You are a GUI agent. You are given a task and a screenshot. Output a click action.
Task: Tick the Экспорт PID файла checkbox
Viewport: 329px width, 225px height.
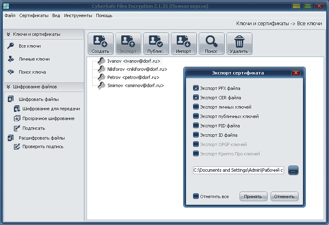[x=196, y=125]
